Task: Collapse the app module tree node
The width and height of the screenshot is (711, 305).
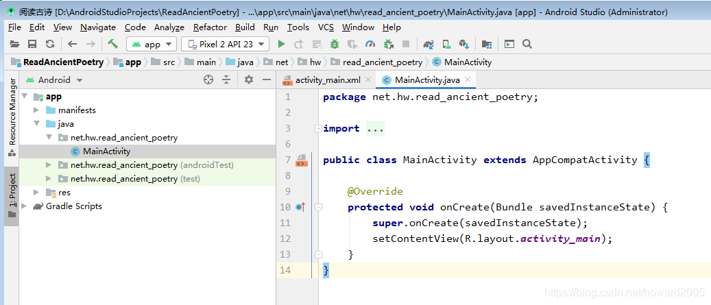Action: coord(25,97)
